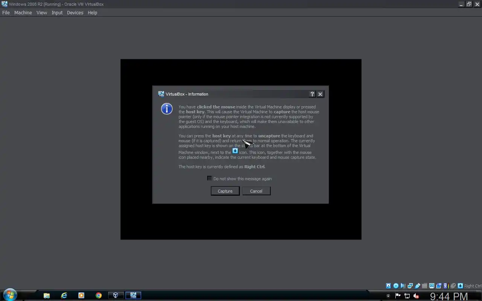Open the Action Center flag icon

point(398,296)
